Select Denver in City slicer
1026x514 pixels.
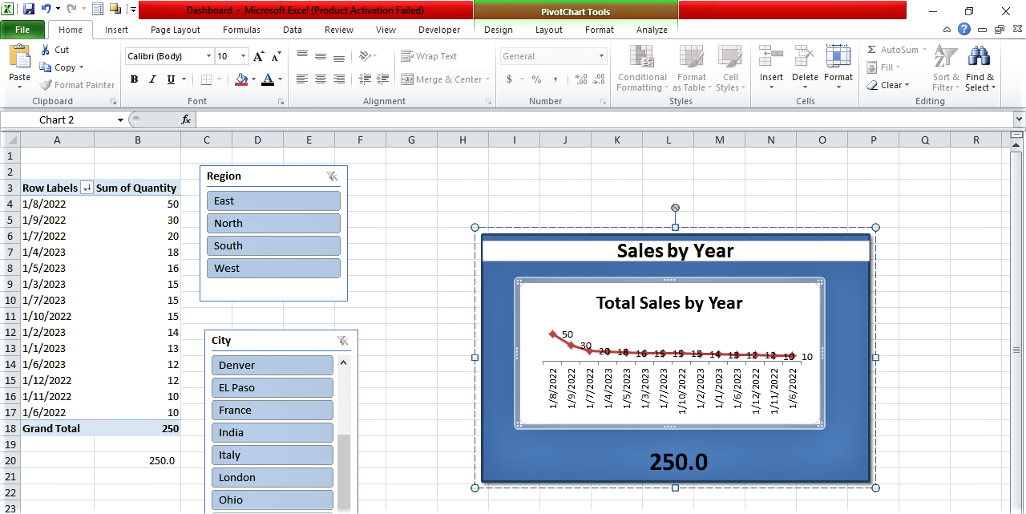click(x=273, y=365)
